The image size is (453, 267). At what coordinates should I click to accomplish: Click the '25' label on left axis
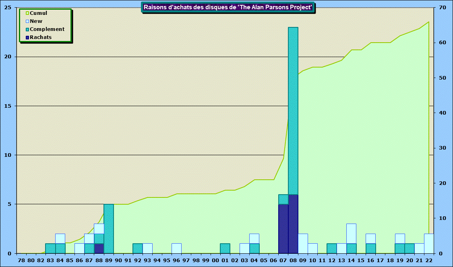8,8
